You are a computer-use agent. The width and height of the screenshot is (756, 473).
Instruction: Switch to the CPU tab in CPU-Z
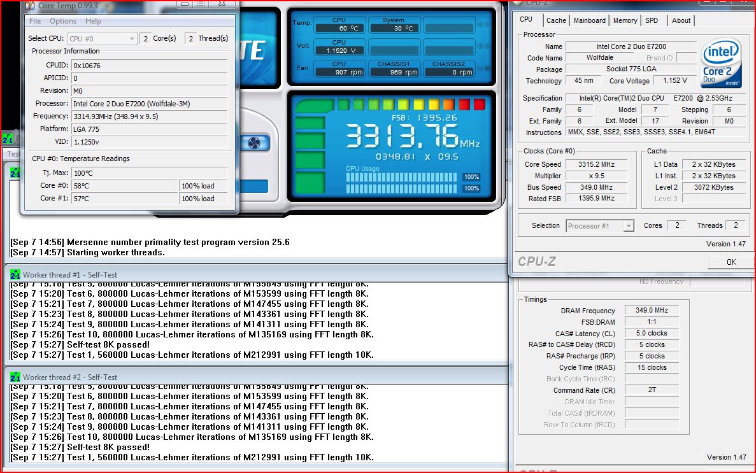tap(526, 19)
